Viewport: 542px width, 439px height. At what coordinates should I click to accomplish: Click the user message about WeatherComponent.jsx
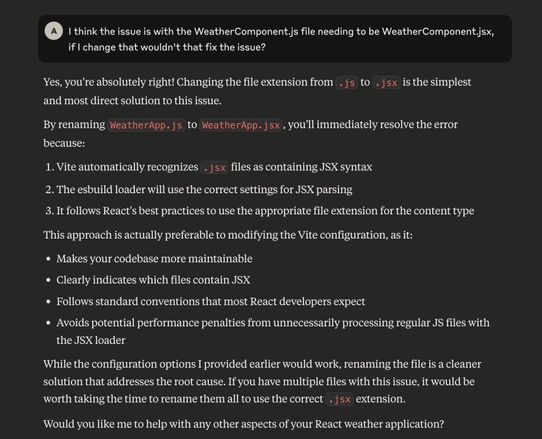point(281,39)
